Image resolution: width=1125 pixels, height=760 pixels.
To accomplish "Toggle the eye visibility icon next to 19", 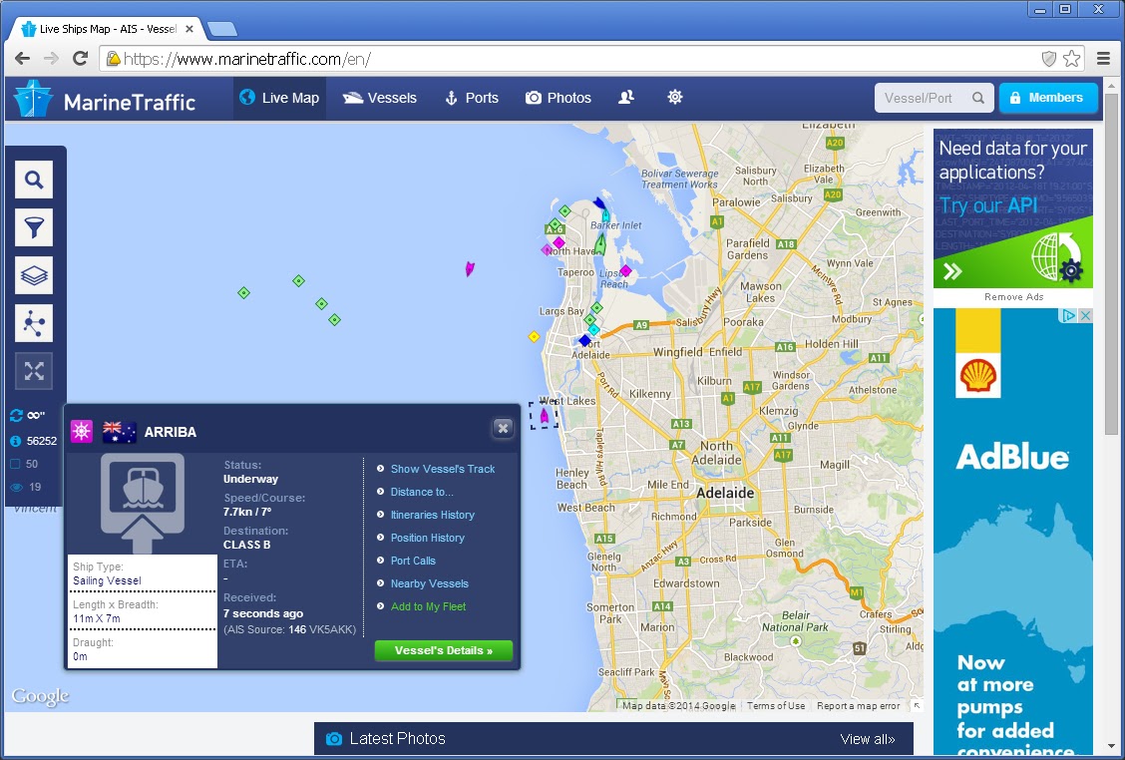I will 16,488.
